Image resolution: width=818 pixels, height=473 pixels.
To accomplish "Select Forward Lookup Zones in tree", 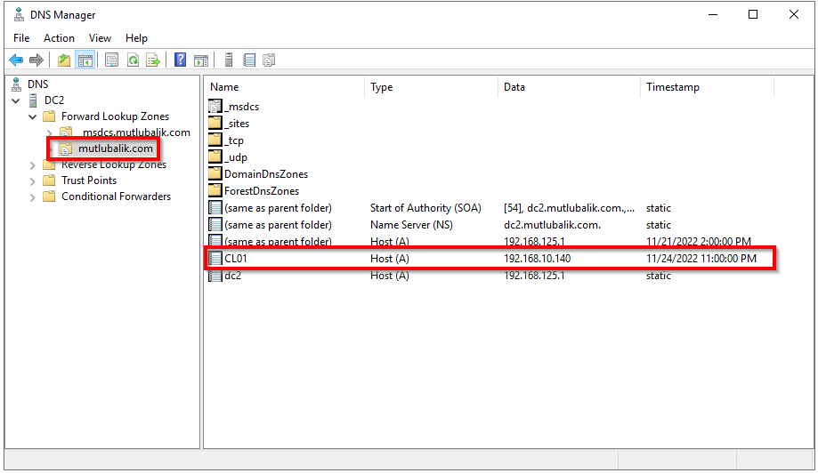I will tap(116, 116).
